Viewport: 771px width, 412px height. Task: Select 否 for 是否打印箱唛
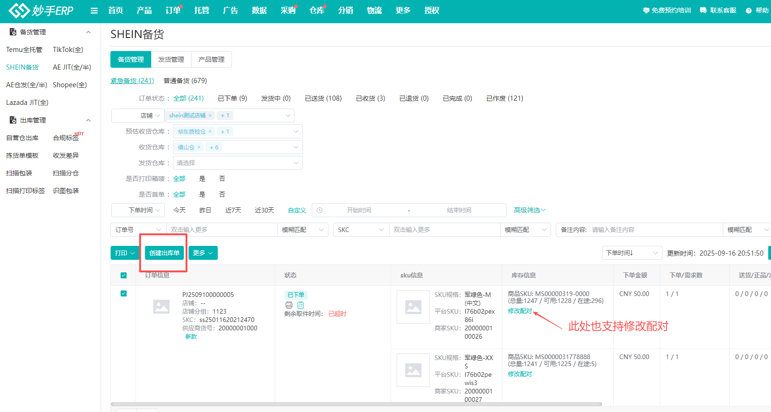(x=222, y=179)
